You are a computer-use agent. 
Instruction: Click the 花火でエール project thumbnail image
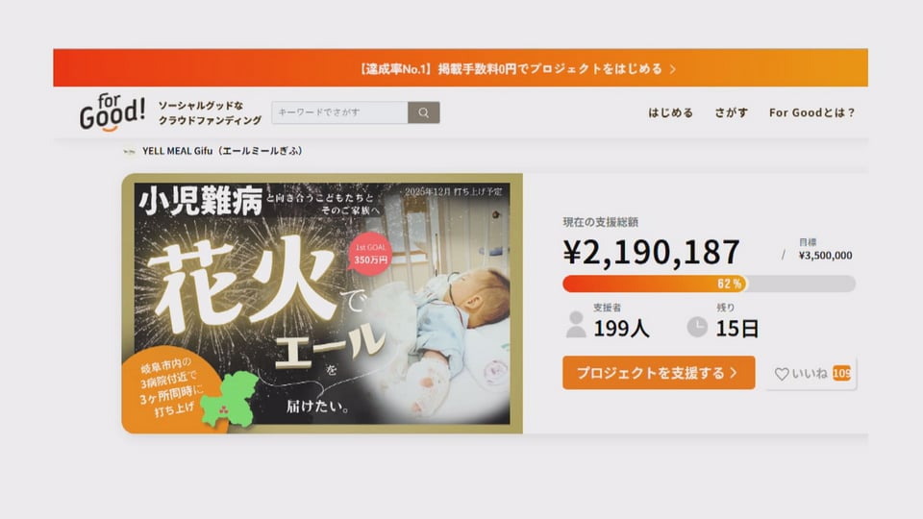coord(322,304)
